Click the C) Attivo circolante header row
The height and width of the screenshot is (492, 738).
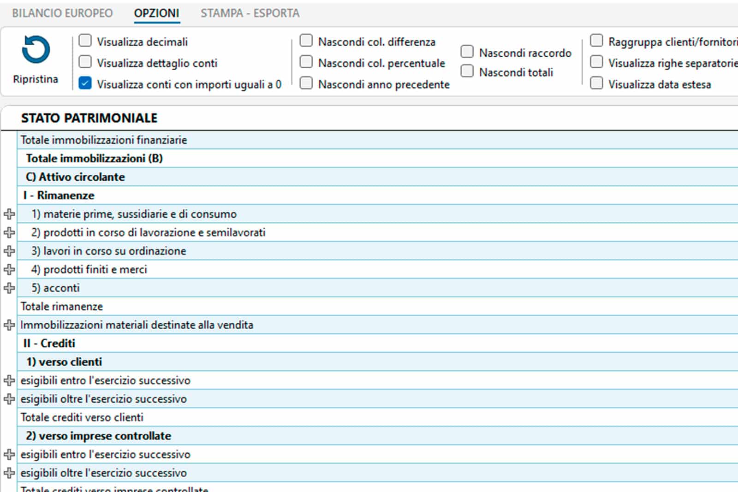(75, 177)
